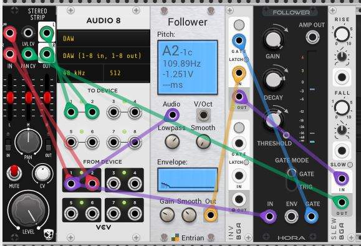Click the Entrian pitch Smooth knob
361x246 pixels.
tap(203, 141)
